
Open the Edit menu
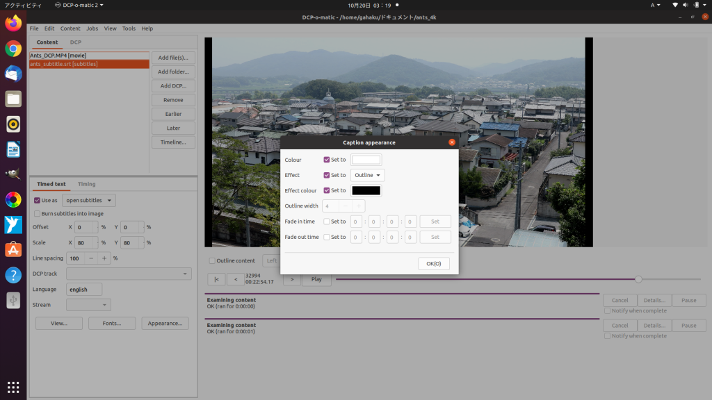49,28
